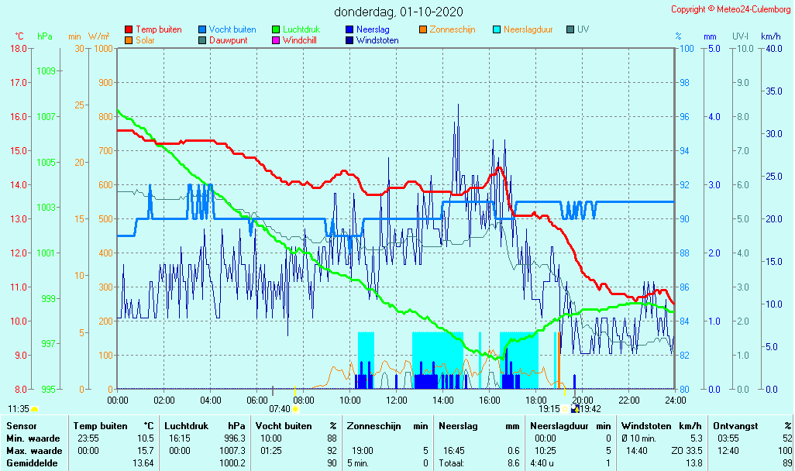
Task: Click the date title donderdag, 01-10-2020
Action: [398, 12]
